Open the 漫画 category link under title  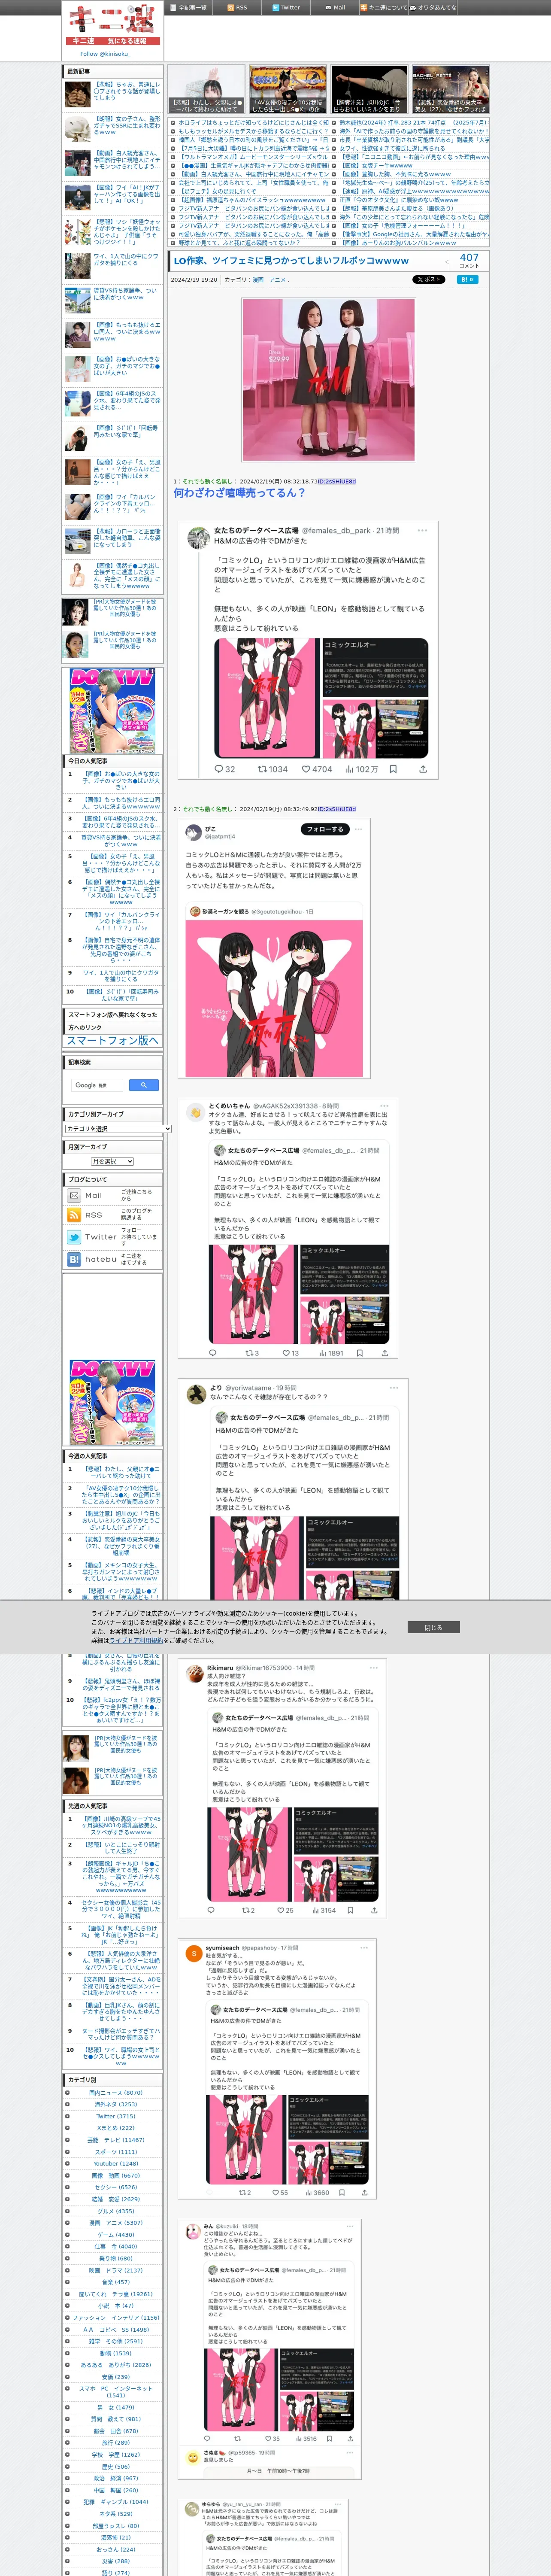tap(257, 280)
